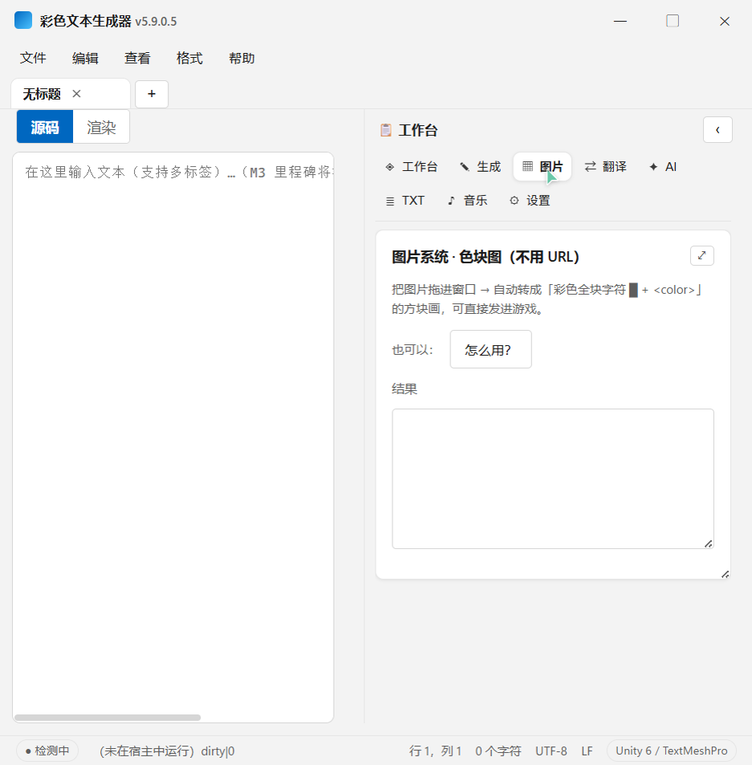
Task: Click the 检测中 status indicator
Action: point(47,751)
